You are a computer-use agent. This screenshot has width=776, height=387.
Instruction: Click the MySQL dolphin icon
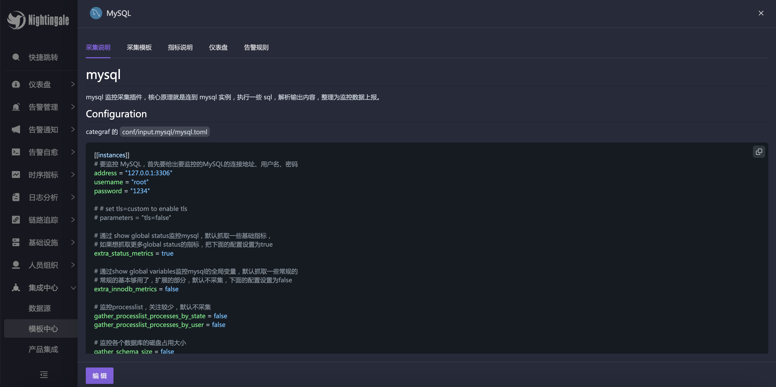[x=96, y=13]
